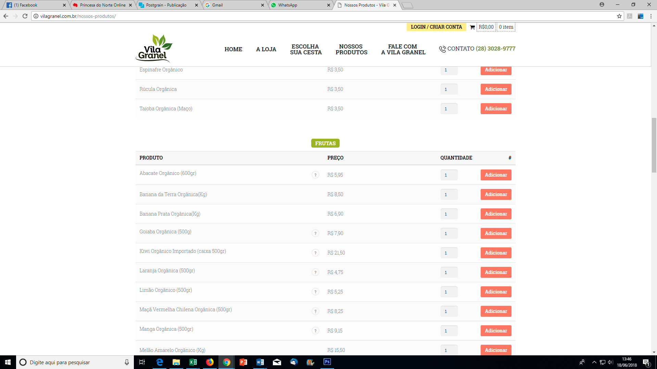Show info for Goiaba Orgânica question mark
Image resolution: width=657 pixels, height=369 pixels.
click(x=315, y=233)
